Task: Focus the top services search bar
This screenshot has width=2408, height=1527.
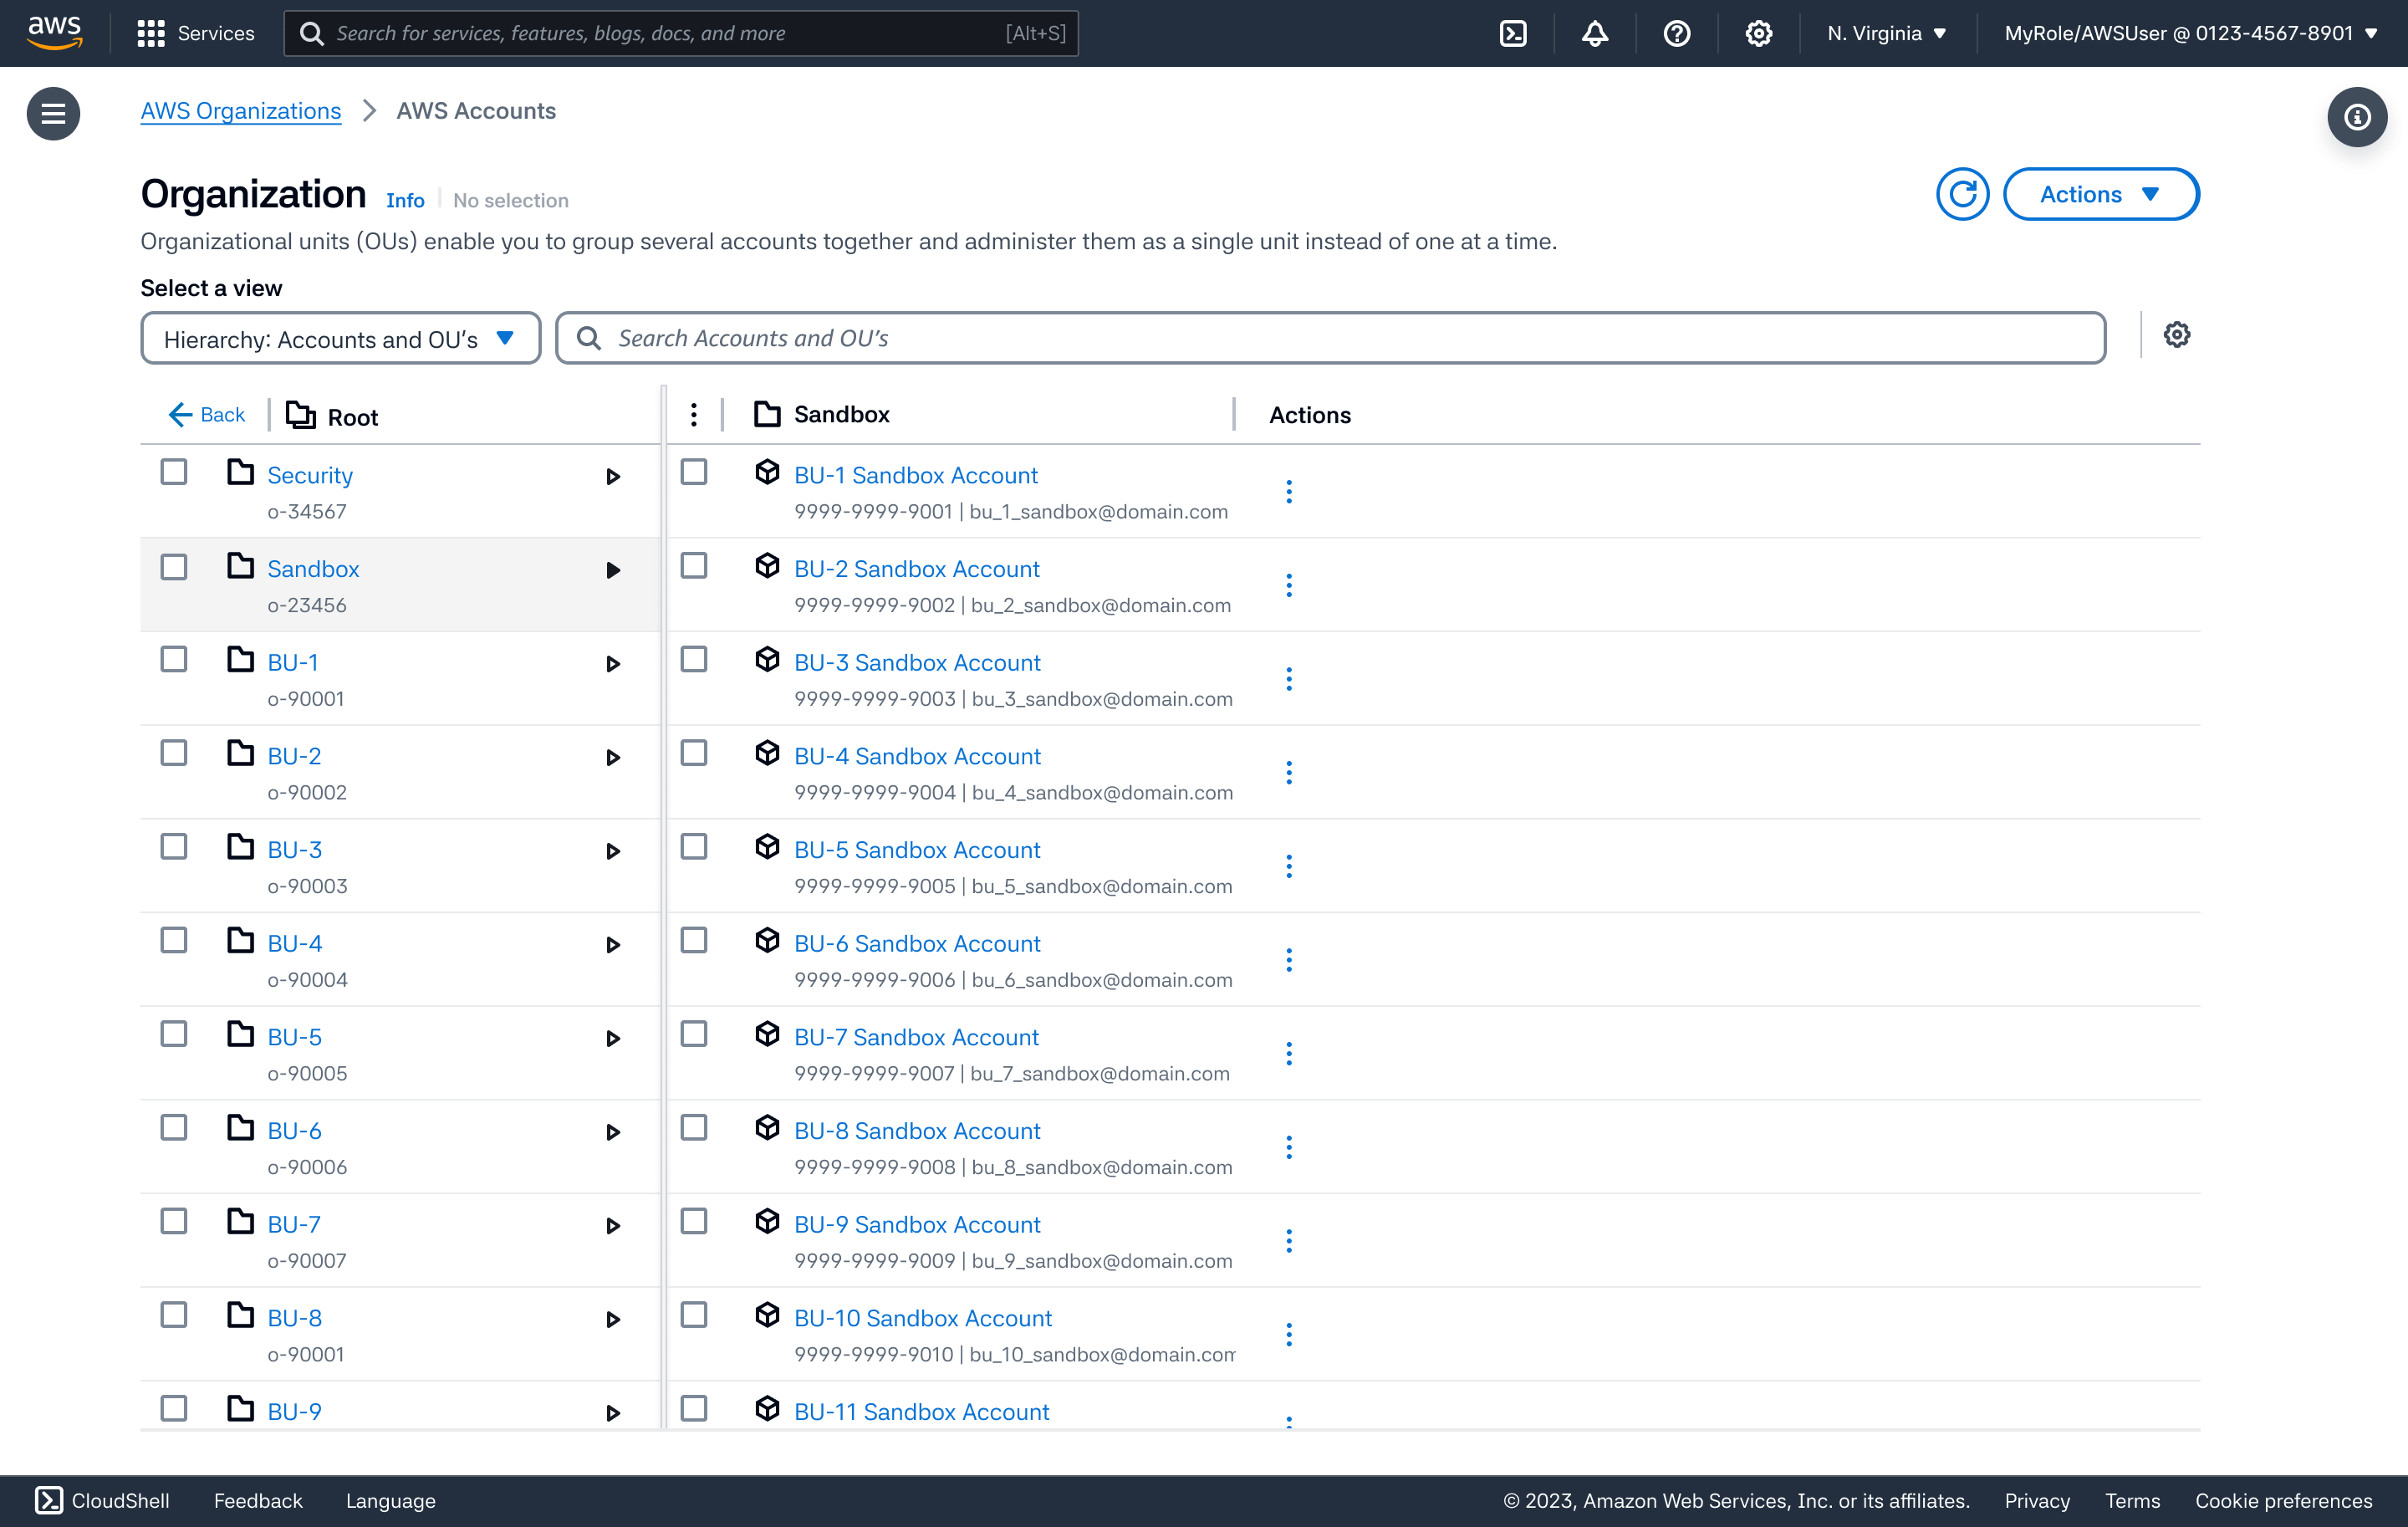Action: point(681,33)
